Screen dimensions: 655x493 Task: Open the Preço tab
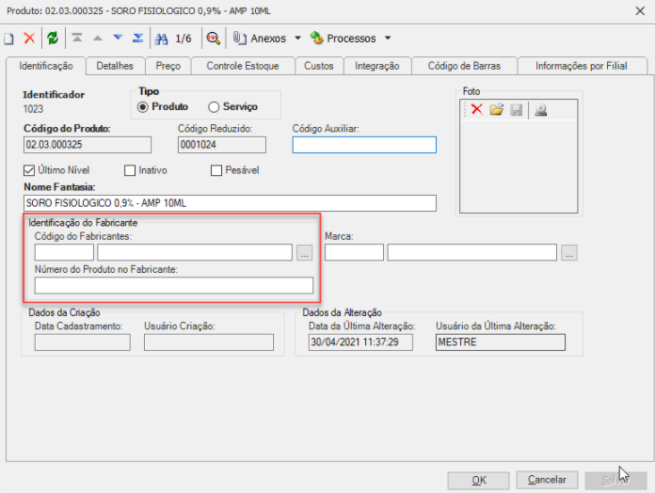[168, 66]
